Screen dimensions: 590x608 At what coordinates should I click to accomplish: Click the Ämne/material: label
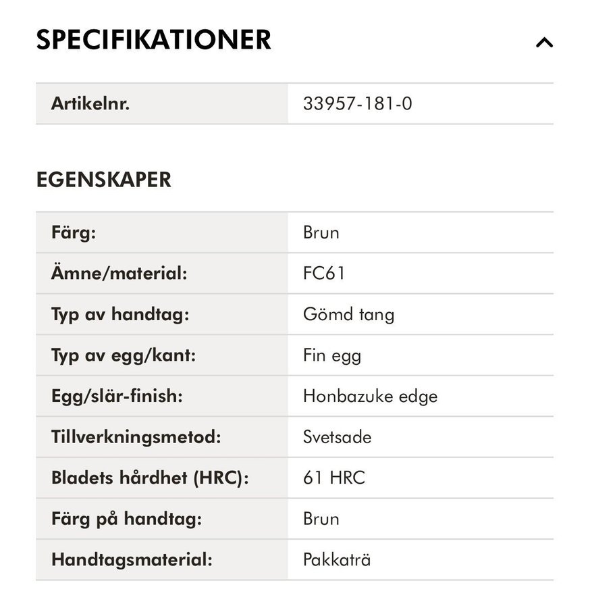pyautogui.click(x=119, y=274)
